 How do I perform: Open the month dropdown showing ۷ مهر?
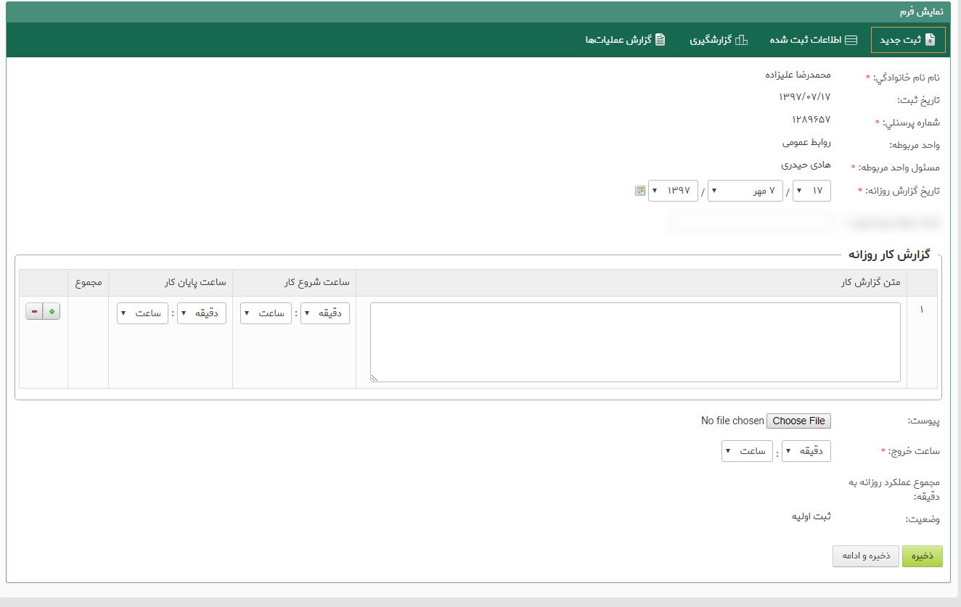[745, 191]
